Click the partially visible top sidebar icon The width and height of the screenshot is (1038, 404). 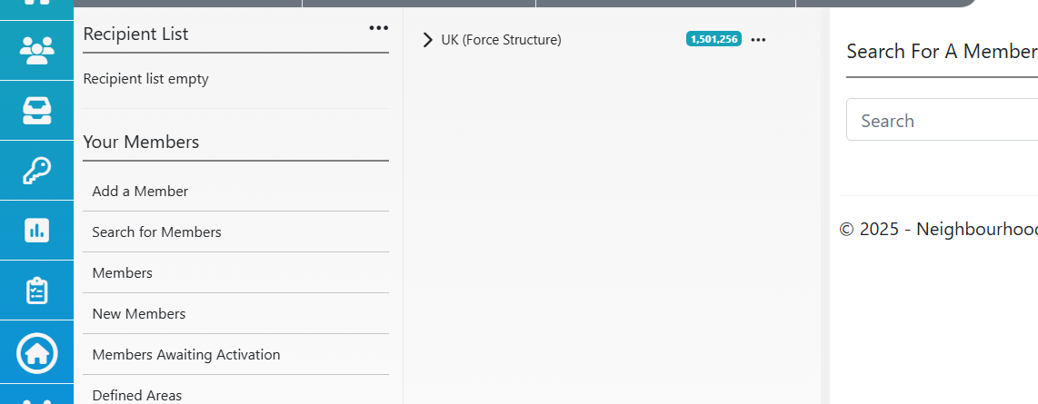click(36, 4)
